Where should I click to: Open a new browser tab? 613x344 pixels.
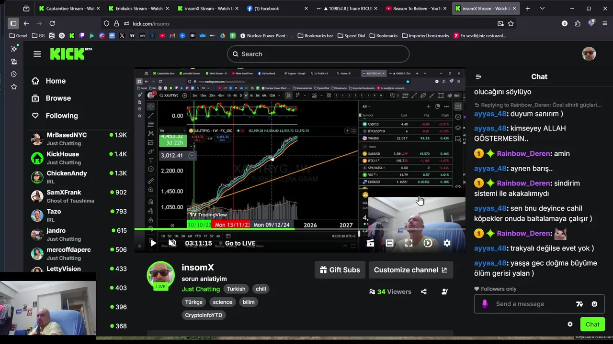528,9
